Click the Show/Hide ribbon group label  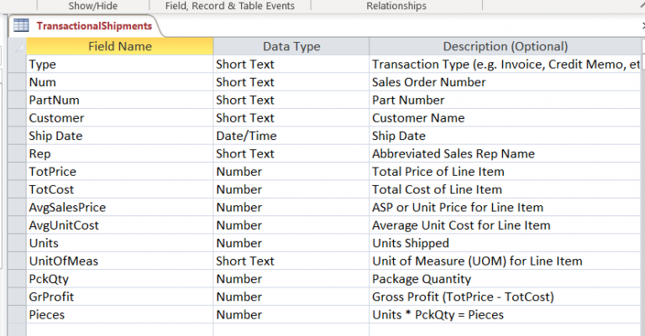click(92, 6)
